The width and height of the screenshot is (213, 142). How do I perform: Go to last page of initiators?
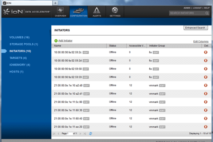(85, 134)
